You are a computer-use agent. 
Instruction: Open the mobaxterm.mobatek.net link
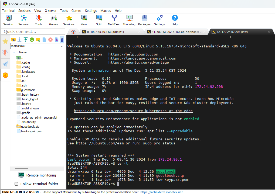162,192
